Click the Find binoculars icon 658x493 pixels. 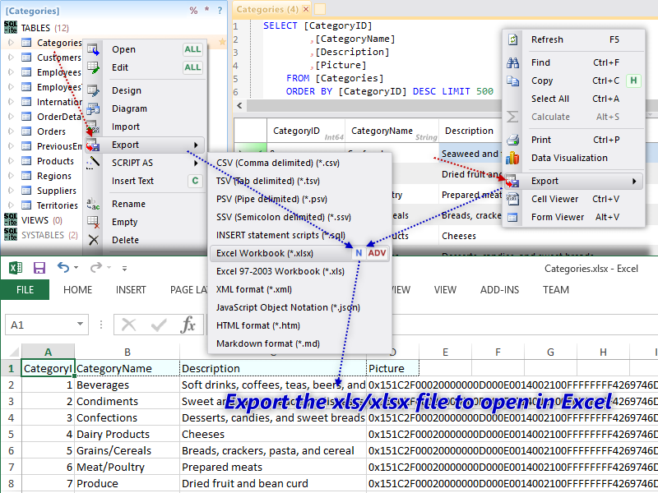pyautogui.click(x=512, y=63)
